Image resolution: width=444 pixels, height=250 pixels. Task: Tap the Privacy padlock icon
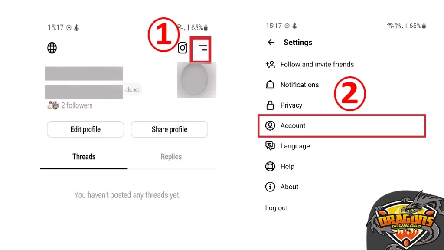[270, 105]
